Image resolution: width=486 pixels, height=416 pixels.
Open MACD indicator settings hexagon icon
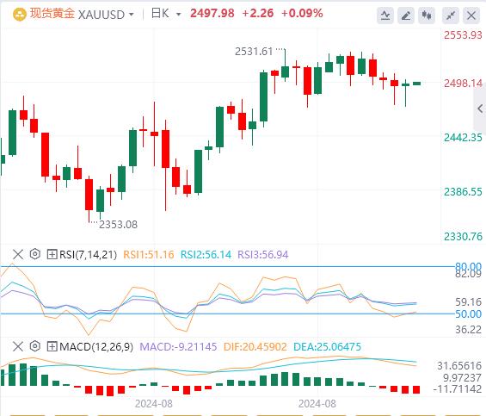pyautogui.click(x=35, y=346)
